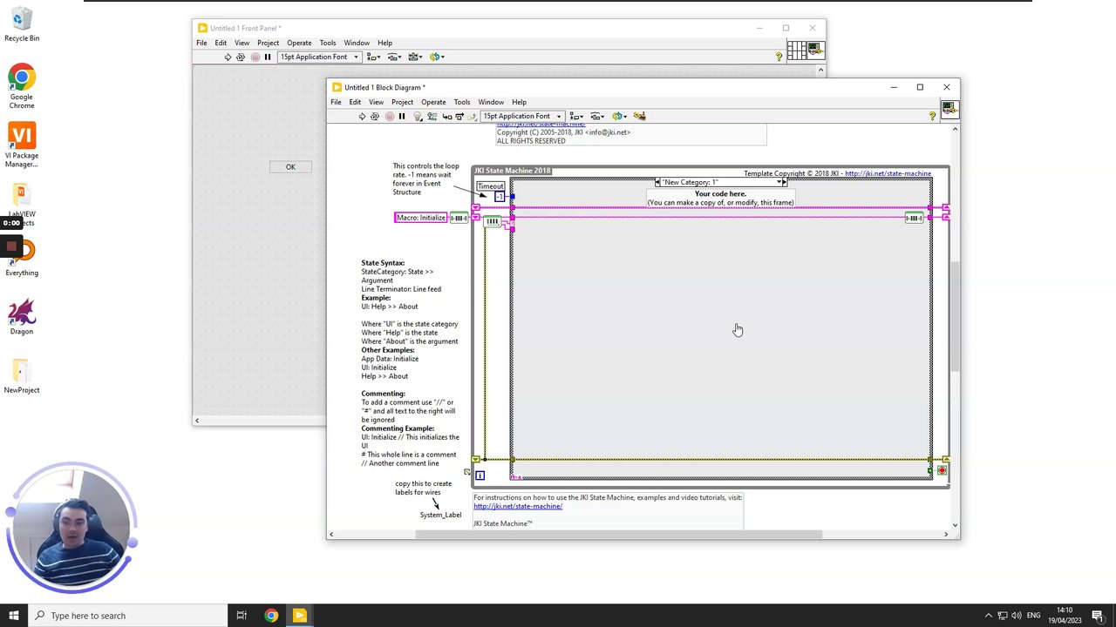Open Distribute Objects dropdown in Block Diagram

[x=597, y=116]
